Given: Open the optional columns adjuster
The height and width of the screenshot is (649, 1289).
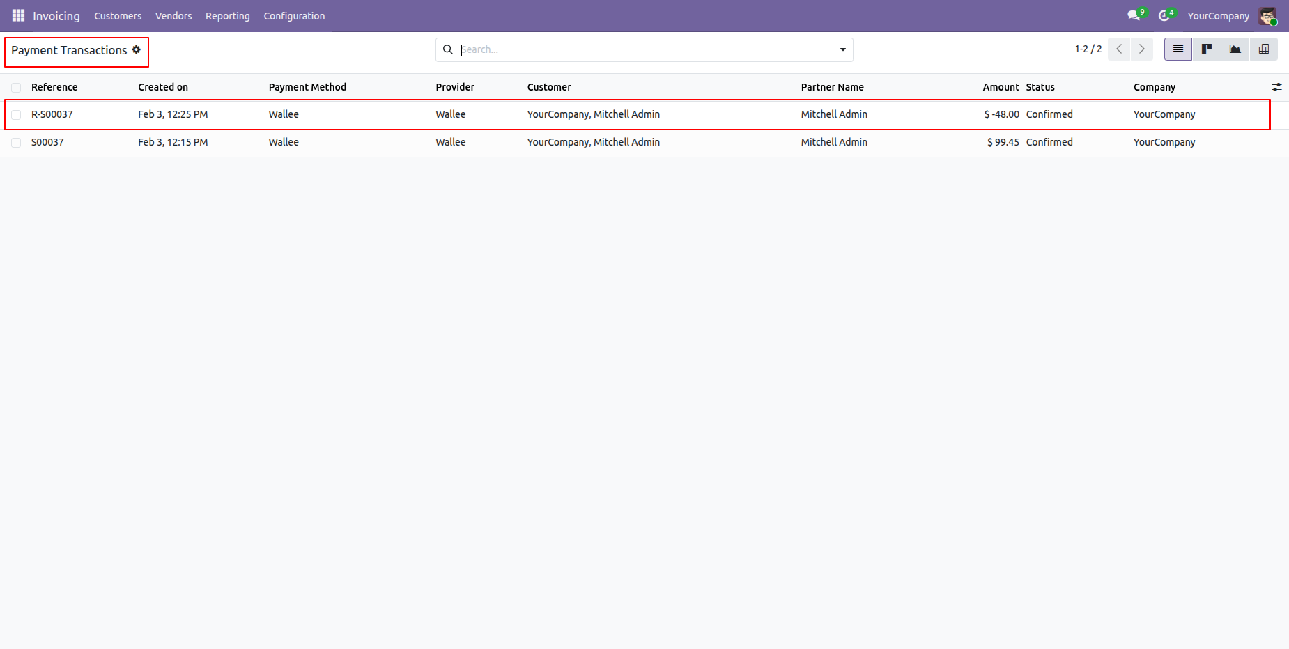Looking at the screenshot, I should click(1276, 88).
